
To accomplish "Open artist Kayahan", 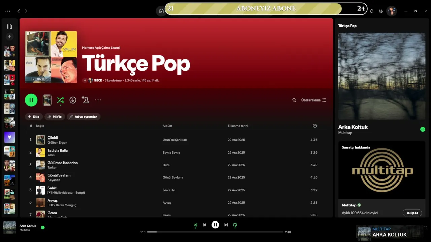I will click(x=55, y=180).
